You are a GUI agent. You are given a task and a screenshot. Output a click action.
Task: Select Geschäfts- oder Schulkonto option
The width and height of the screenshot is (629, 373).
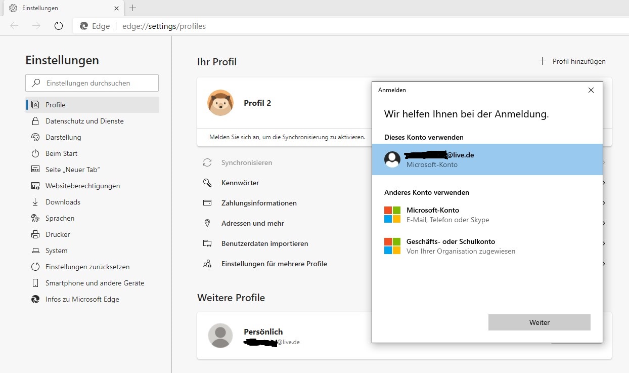pyautogui.click(x=487, y=246)
